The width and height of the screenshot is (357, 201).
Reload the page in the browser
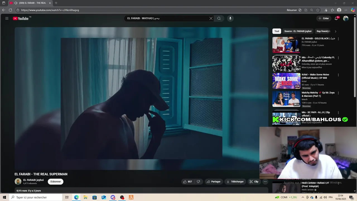tap(10, 10)
